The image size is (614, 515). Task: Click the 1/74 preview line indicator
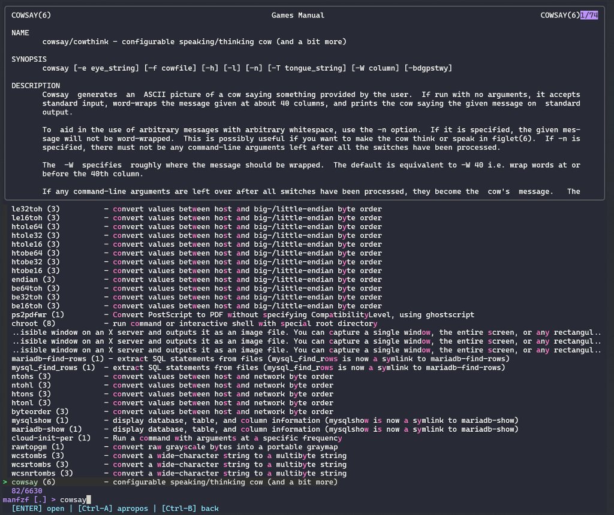tap(589, 15)
